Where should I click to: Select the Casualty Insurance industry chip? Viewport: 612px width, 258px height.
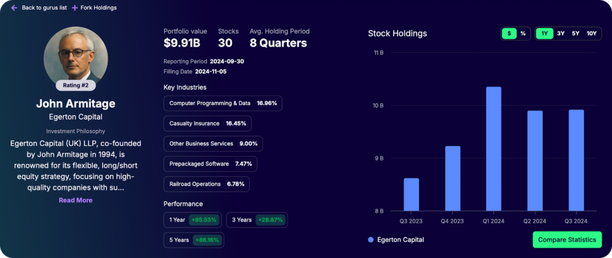(207, 124)
